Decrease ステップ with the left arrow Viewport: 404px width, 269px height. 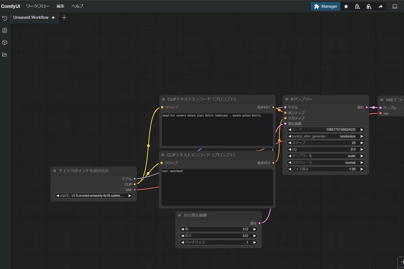290,143
